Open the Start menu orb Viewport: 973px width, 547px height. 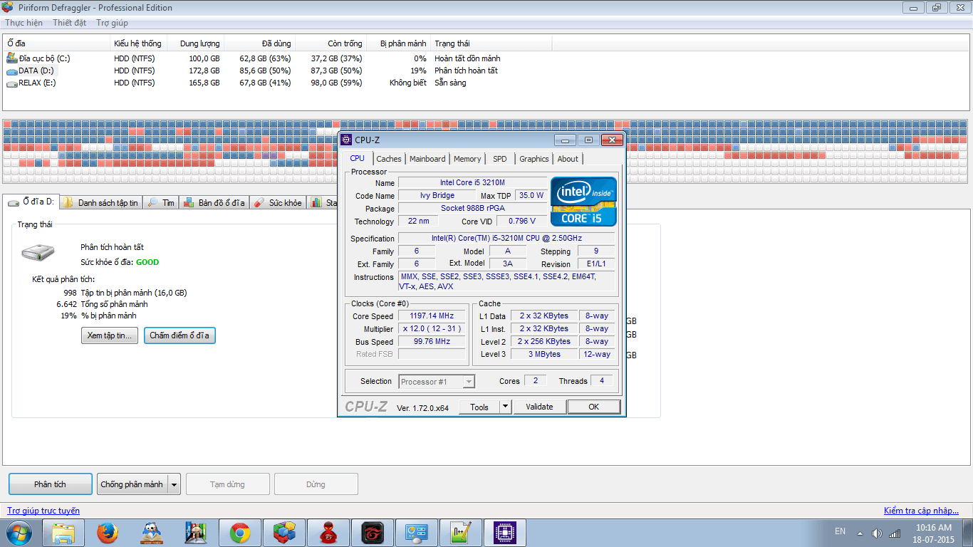click(19, 533)
